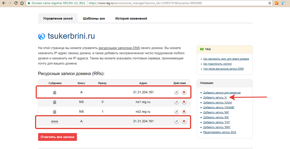Viewport: 290px width, 149px height.
Task: Delete the ns2.reg.ru. NS record
Action: click(x=184, y=111)
